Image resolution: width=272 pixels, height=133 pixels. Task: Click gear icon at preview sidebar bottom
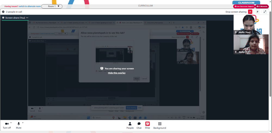(x=204, y=112)
